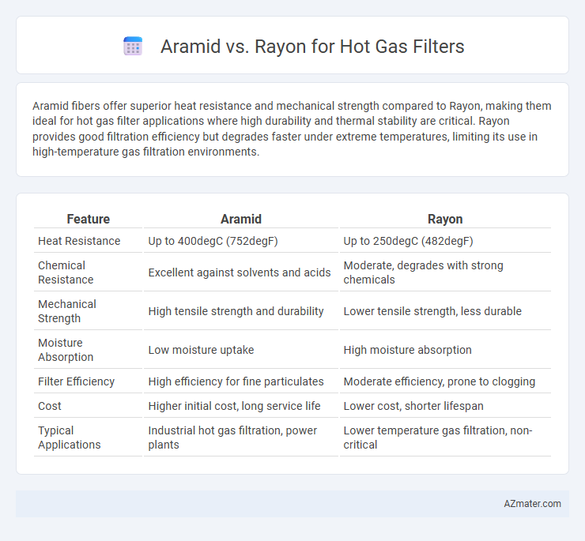
Task: Select the 'Chemical Resistance' row label
Action: pos(66,272)
